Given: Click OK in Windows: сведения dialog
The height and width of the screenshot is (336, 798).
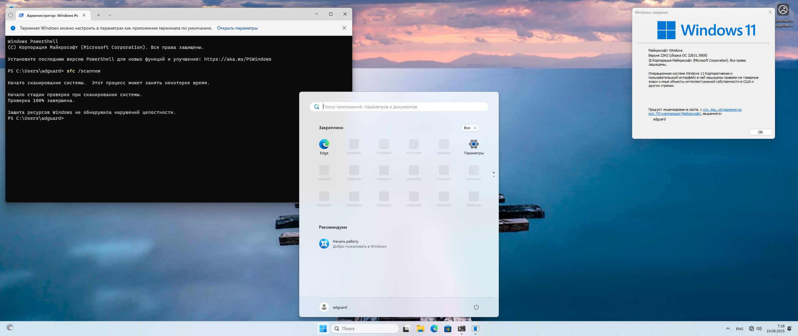Looking at the screenshot, I should [760, 132].
